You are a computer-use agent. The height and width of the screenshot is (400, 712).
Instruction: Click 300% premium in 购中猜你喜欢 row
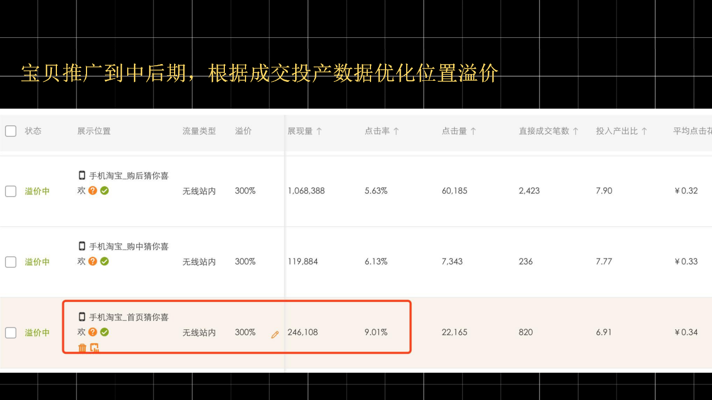point(245,261)
